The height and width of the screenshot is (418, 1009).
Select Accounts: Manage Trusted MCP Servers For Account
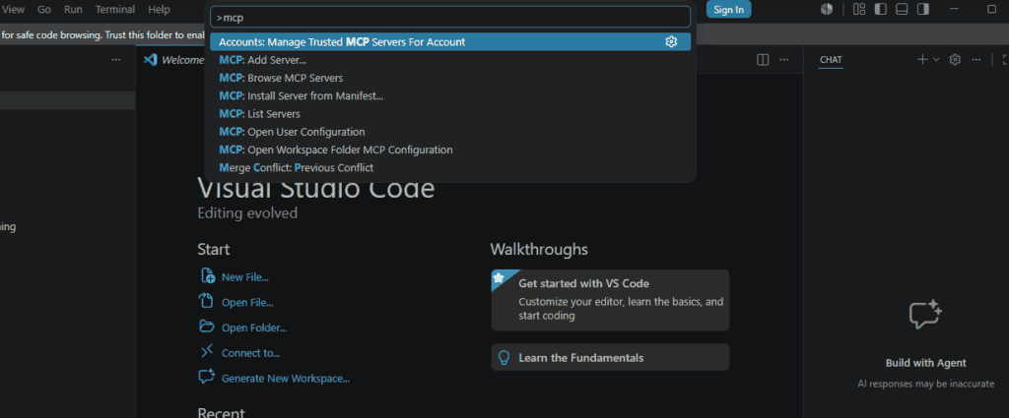[x=449, y=41]
